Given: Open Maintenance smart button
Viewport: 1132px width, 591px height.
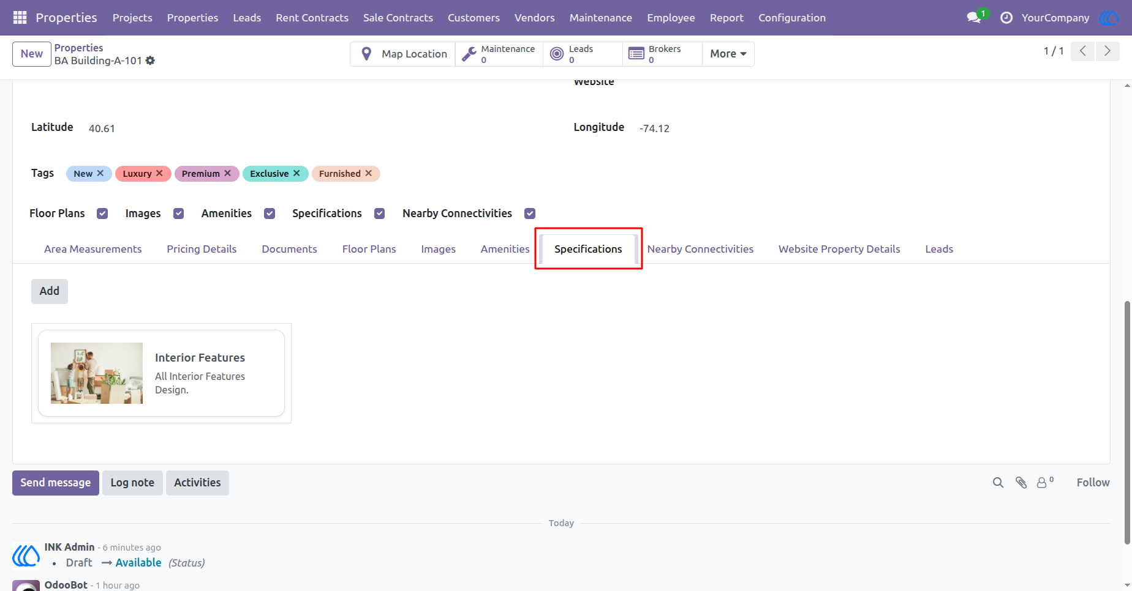Looking at the screenshot, I should pyautogui.click(x=499, y=54).
